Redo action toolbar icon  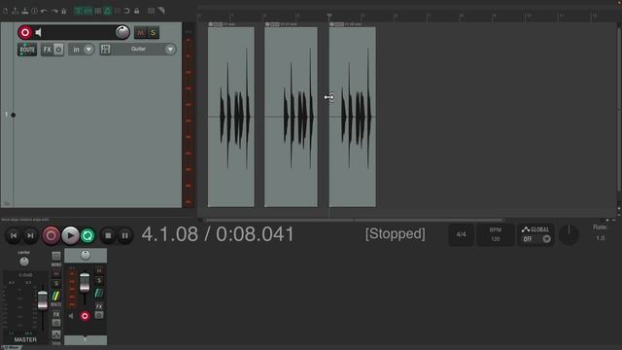54,11
